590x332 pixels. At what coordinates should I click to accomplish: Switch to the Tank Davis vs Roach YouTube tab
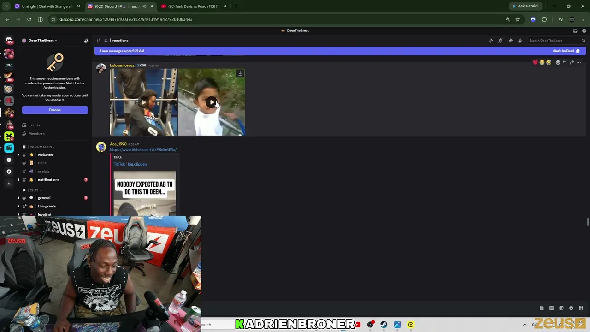(194, 6)
